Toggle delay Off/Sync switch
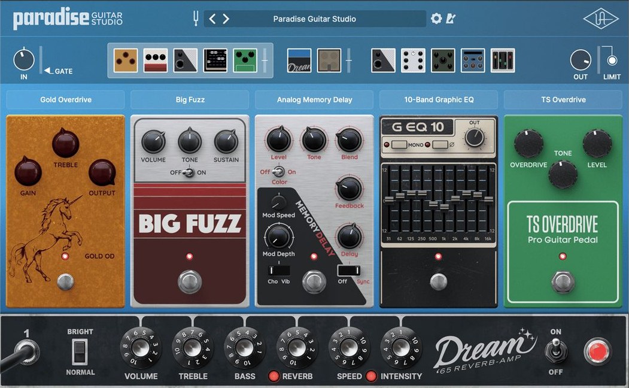The image size is (629, 388). [349, 271]
